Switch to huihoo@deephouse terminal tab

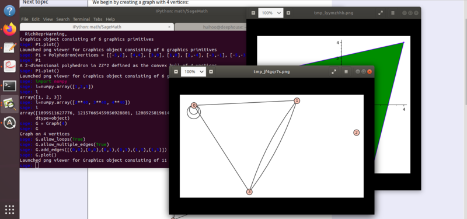[211, 27]
